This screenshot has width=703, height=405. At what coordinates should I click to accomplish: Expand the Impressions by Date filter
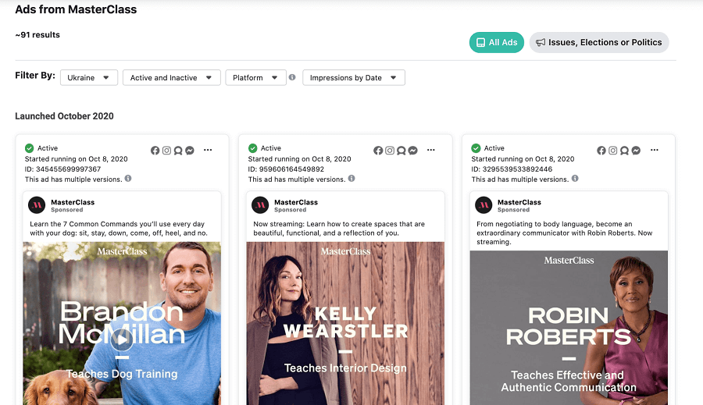point(354,77)
